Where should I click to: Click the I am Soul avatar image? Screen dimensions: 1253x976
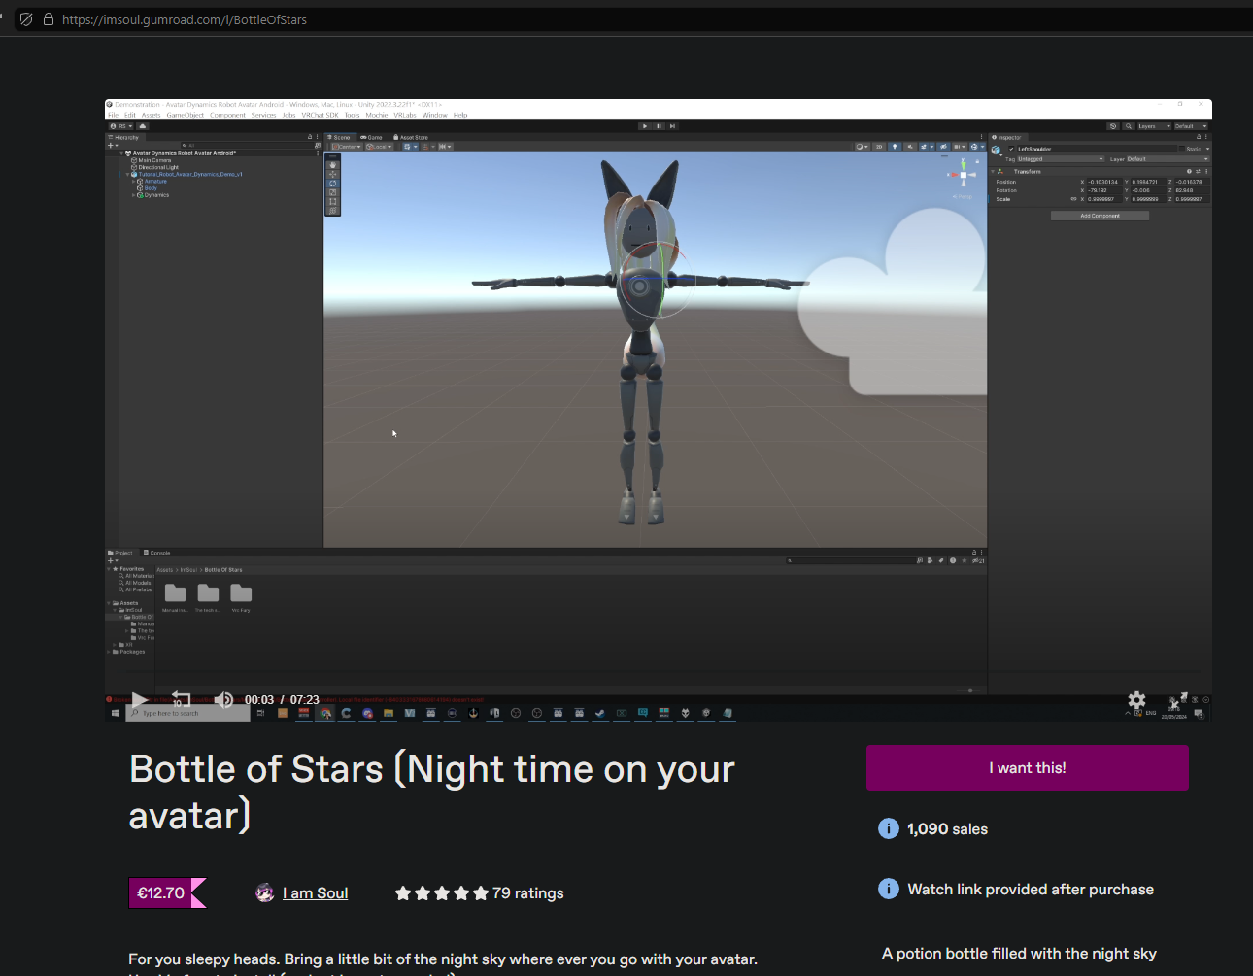264,893
